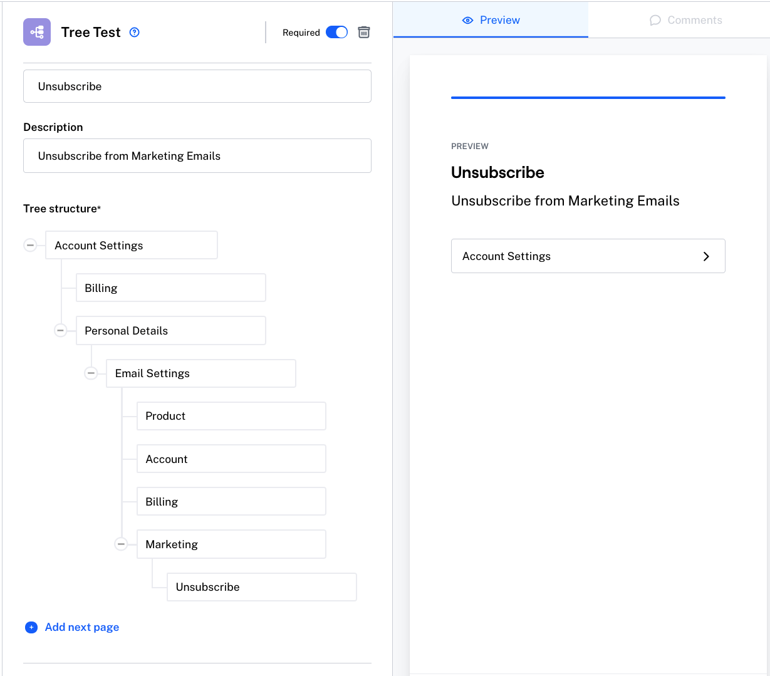The image size is (770, 676).
Task: Open the Tree Test help icon
Action: (134, 33)
